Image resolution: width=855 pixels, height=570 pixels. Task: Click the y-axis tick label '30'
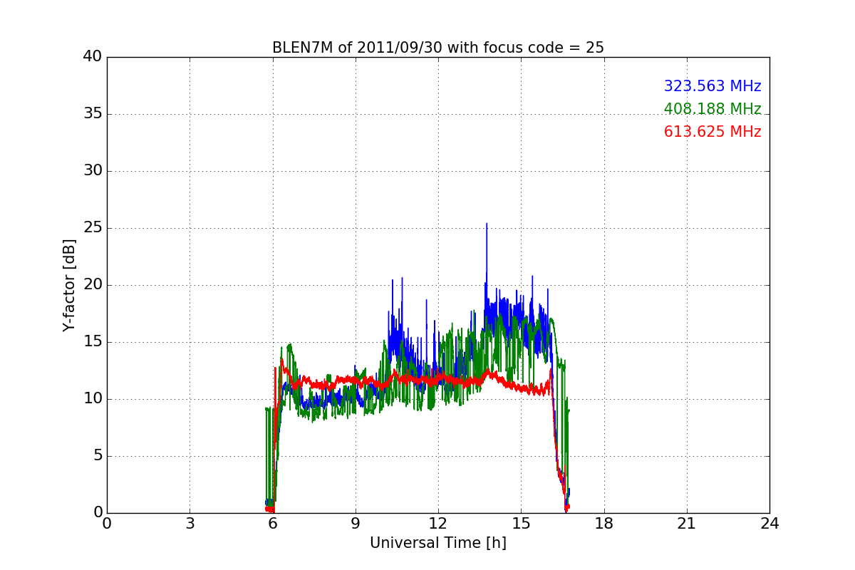(x=93, y=171)
